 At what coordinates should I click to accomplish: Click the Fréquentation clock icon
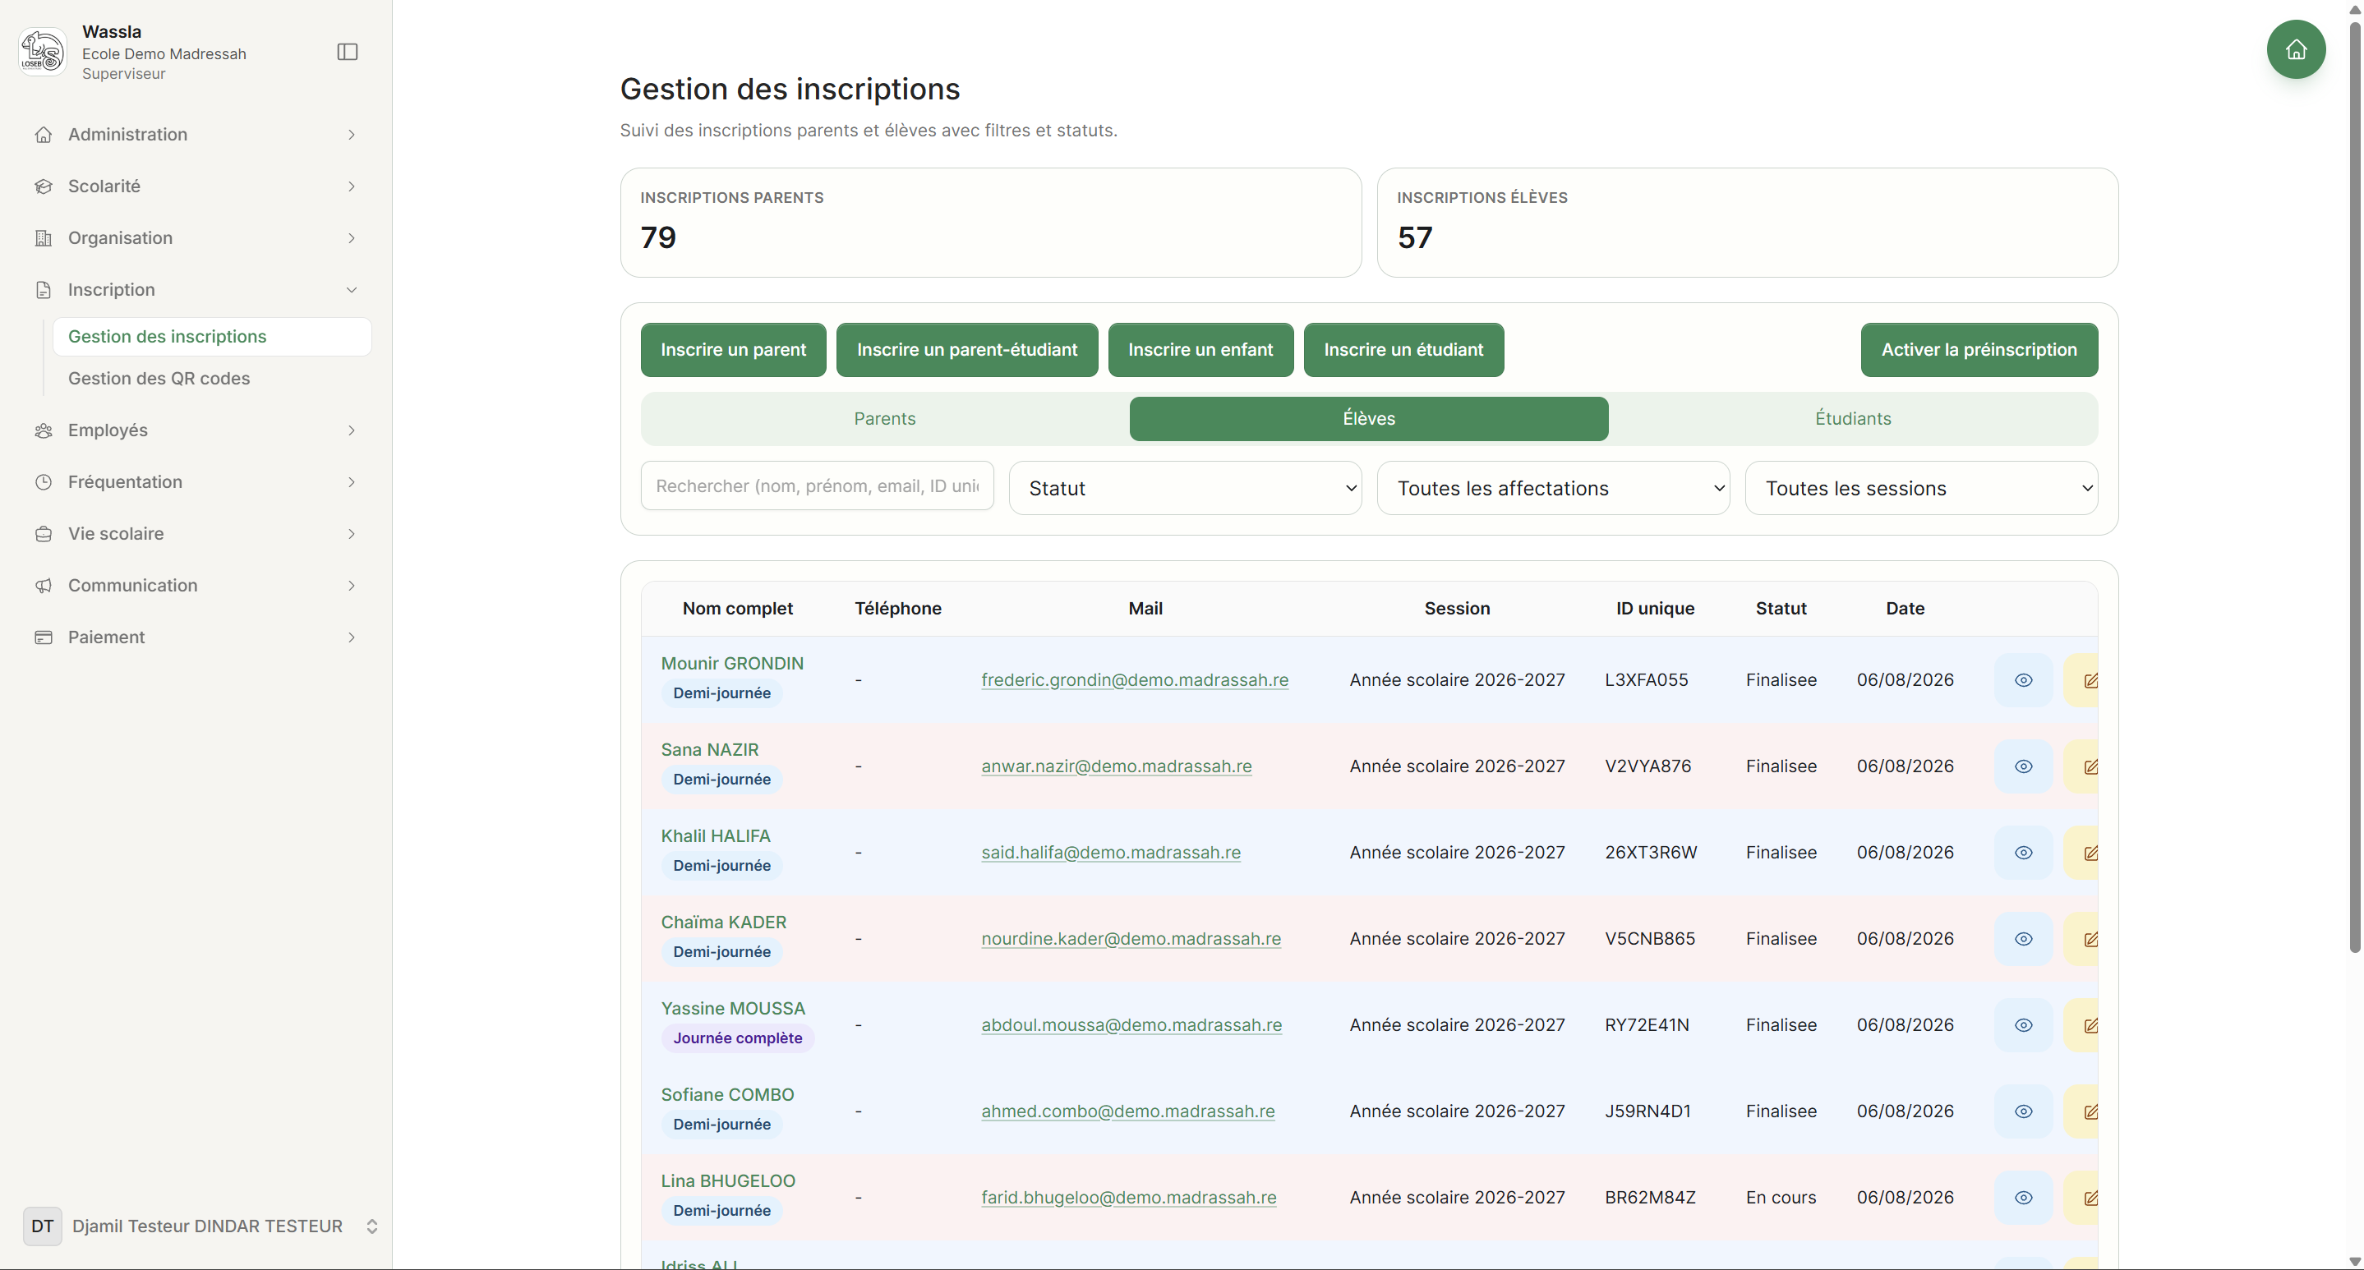coord(43,483)
